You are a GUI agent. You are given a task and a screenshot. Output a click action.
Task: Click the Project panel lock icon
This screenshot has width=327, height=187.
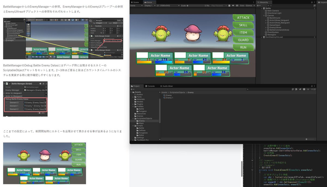[311, 86]
